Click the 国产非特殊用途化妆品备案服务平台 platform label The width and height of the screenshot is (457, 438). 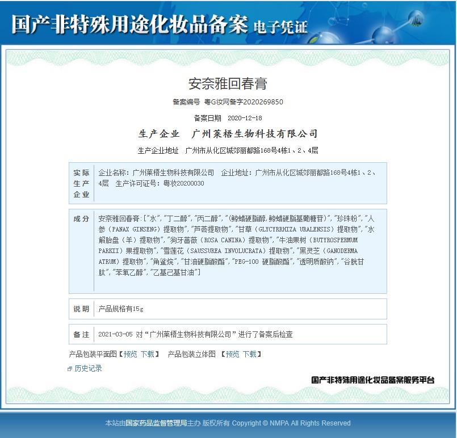point(373,380)
